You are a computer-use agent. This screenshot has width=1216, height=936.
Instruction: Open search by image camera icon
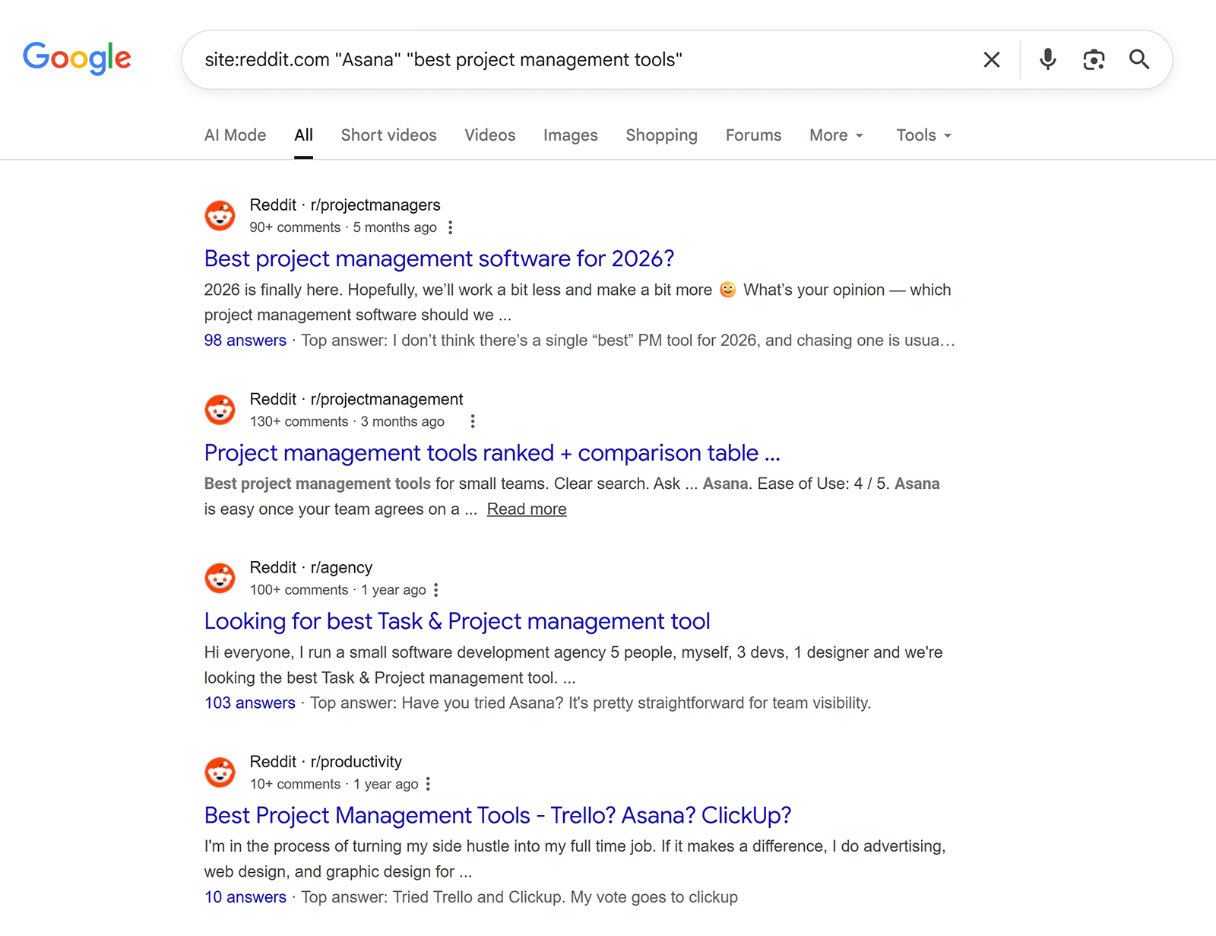(1093, 59)
